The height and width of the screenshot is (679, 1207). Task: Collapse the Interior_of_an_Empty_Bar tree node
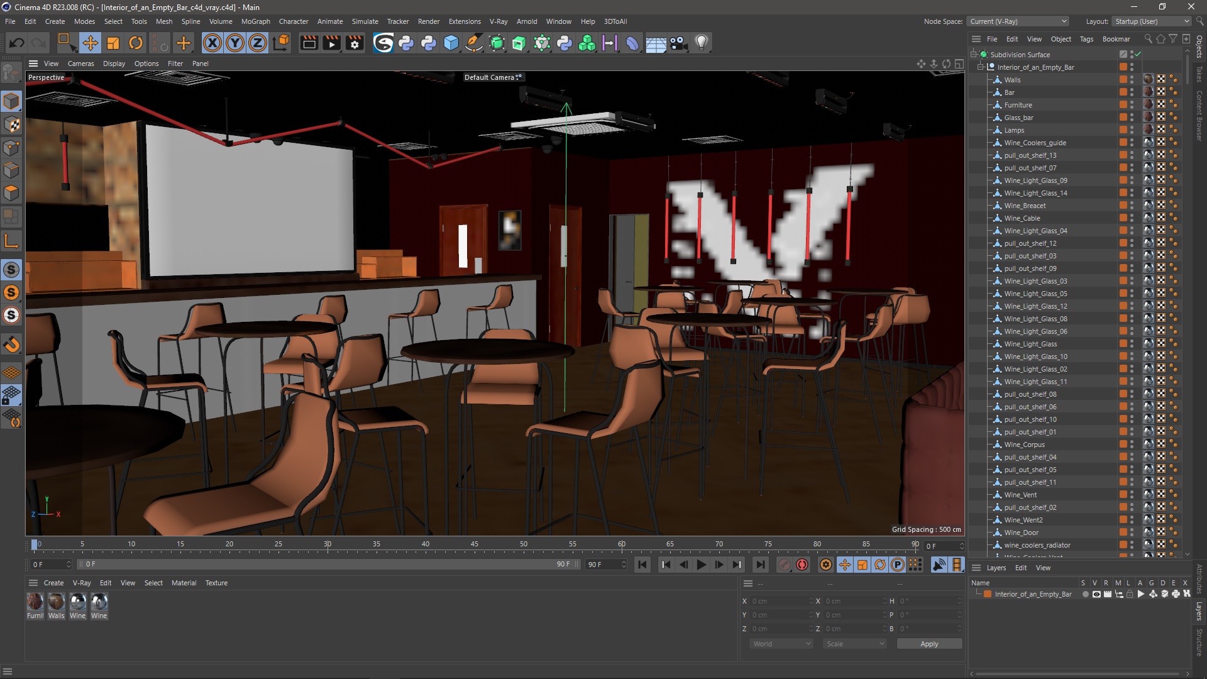[x=980, y=67]
